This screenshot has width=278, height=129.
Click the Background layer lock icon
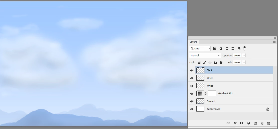tap(268, 109)
